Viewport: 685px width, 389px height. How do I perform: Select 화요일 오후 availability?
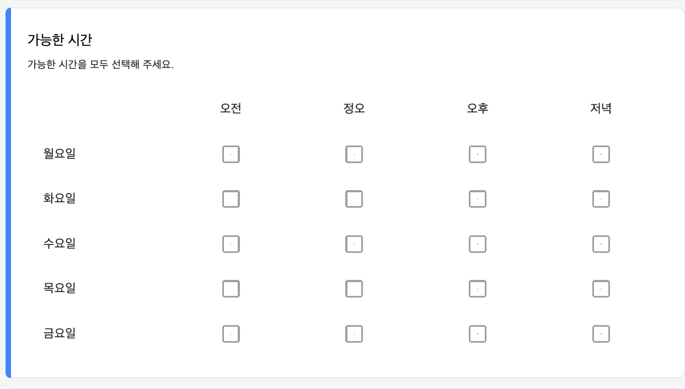point(478,199)
